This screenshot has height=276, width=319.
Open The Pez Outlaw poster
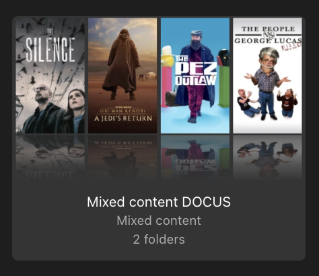(195, 75)
